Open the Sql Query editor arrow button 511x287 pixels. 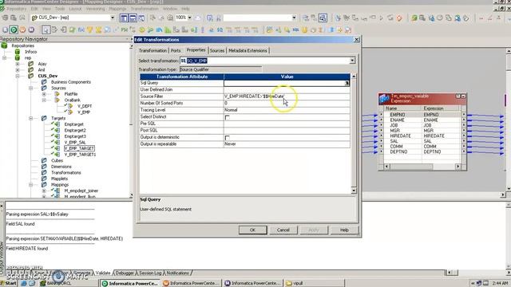(347, 83)
